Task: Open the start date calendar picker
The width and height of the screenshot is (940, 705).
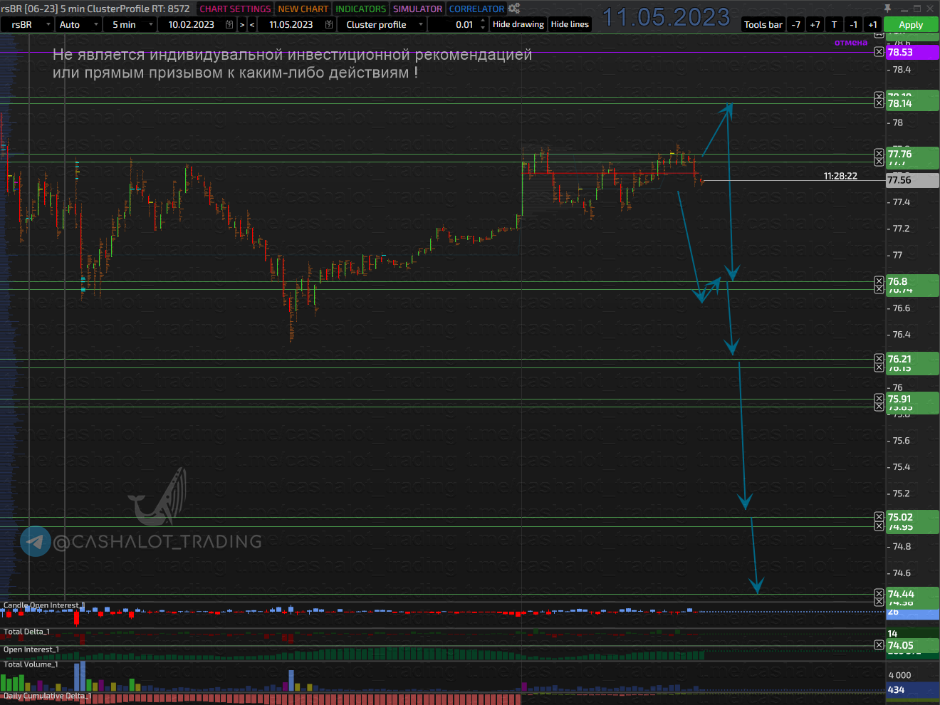Action: pos(229,24)
